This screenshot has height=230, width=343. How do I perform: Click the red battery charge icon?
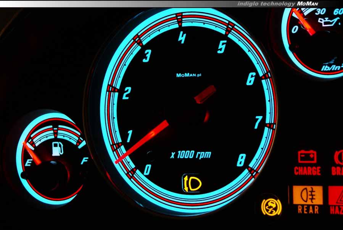tap(307, 157)
